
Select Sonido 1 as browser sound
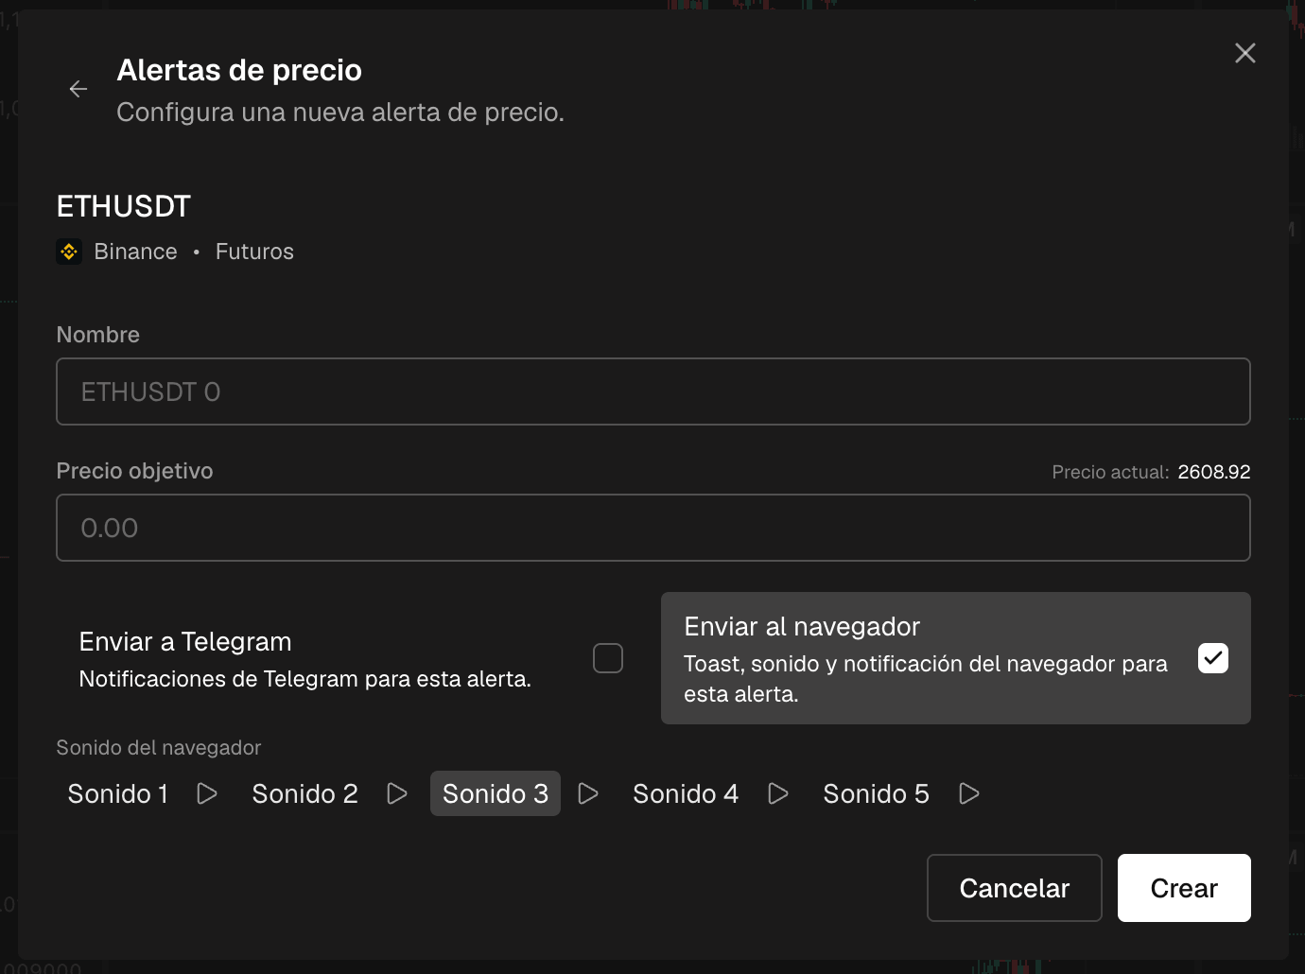pyautogui.click(x=118, y=793)
